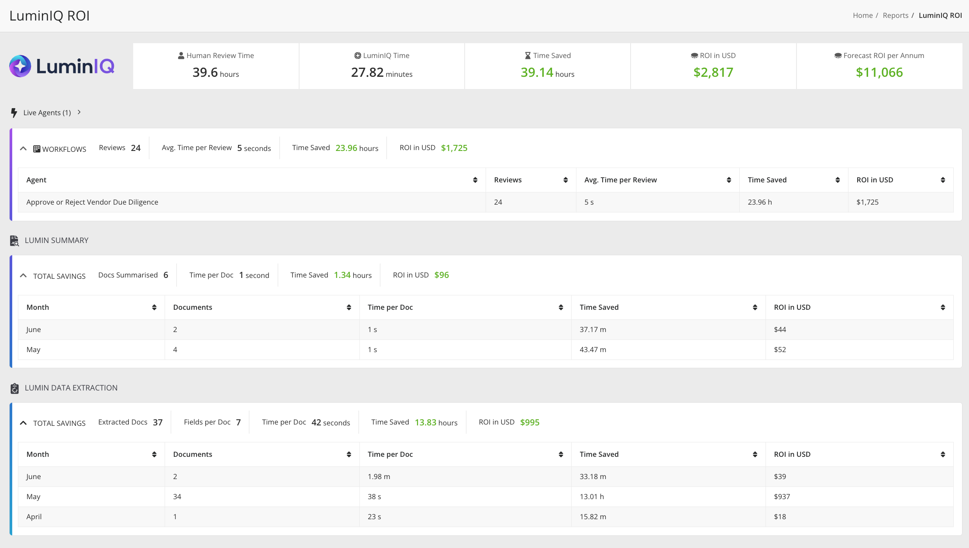The height and width of the screenshot is (548, 969).
Task: Sort workflows table by Reviews arrows
Action: pyautogui.click(x=566, y=180)
